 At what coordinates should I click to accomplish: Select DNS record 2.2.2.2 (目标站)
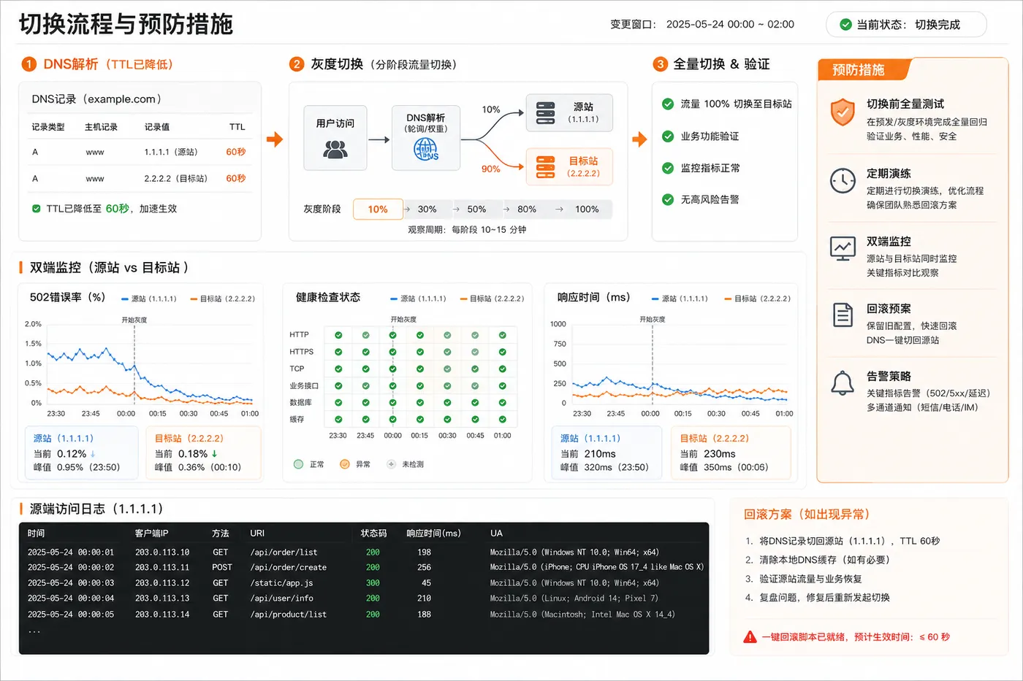(140, 178)
